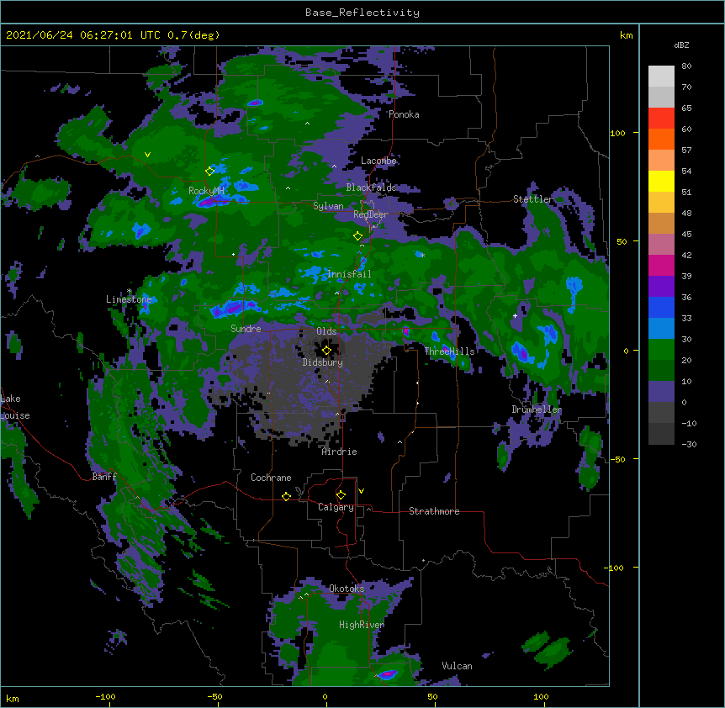Image resolution: width=725 pixels, height=708 pixels.
Task: Click the Didsbury city label
Action: point(322,362)
